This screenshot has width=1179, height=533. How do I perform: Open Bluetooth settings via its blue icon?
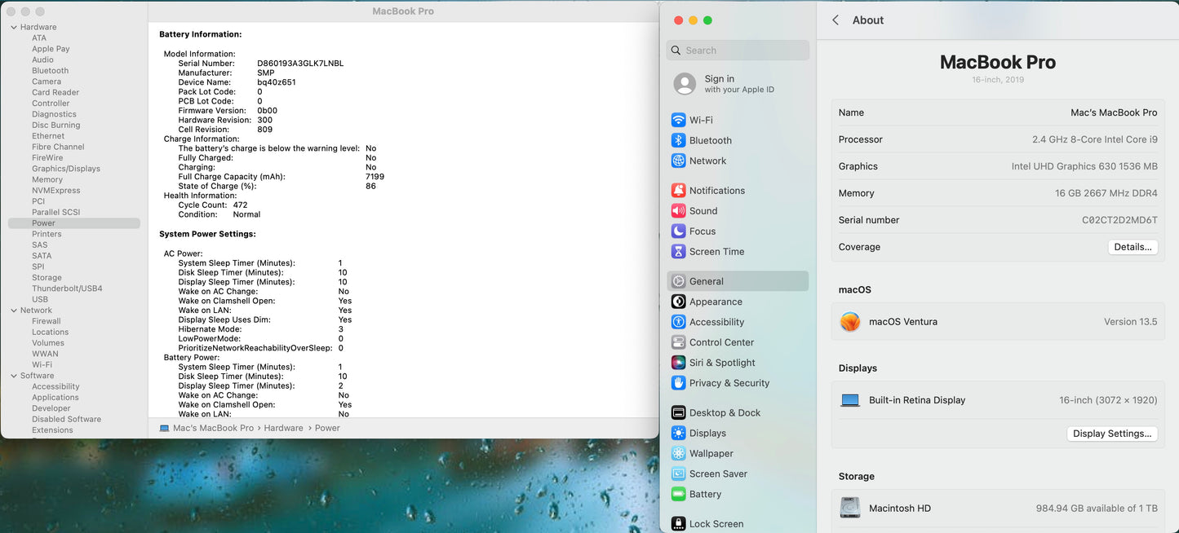tap(678, 140)
